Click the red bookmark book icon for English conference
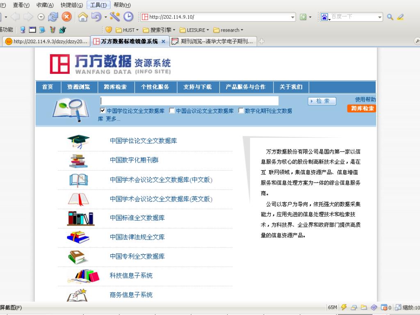This screenshot has height=315, width=420. [78, 199]
